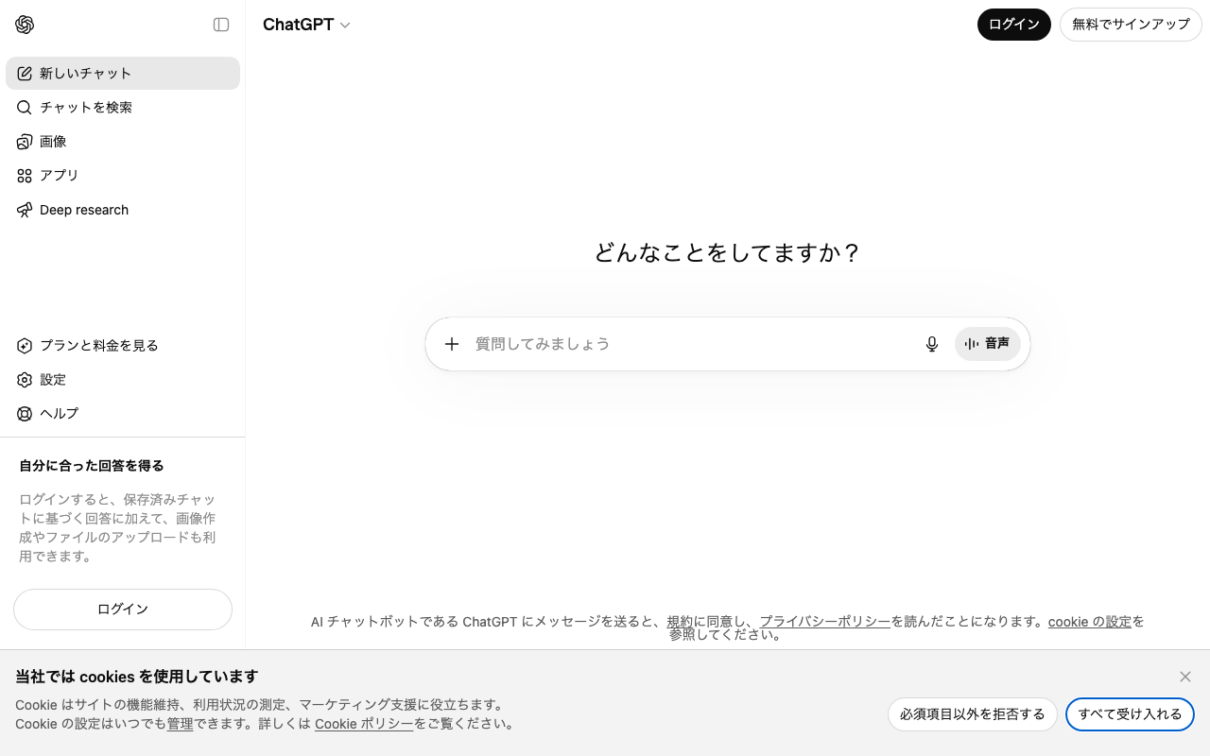
Task: Open the cookie の設定 link
Action: [x=1090, y=622]
